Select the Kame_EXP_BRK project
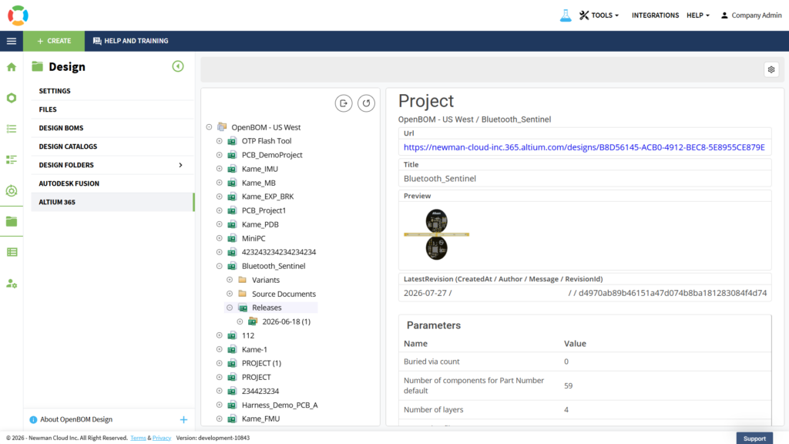The image size is (789, 444). pos(267,197)
